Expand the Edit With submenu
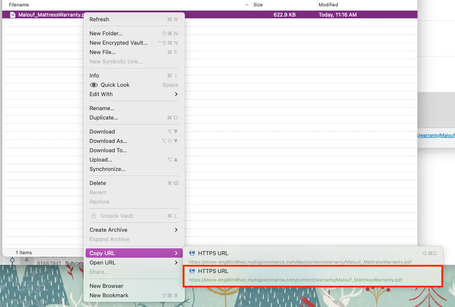The width and height of the screenshot is (455, 307). (101, 94)
